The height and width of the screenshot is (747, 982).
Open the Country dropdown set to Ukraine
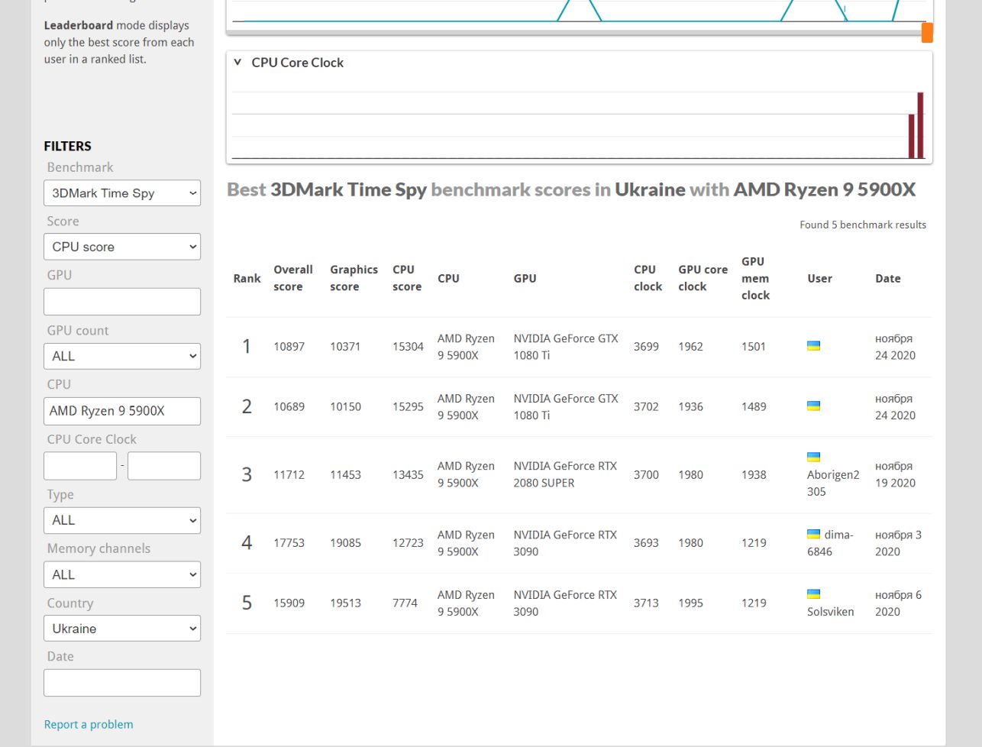coord(122,629)
